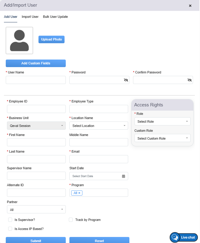The width and height of the screenshot is (200, 243).
Task: Open the Select Location dropdown
Action: [x=99, y=126]
